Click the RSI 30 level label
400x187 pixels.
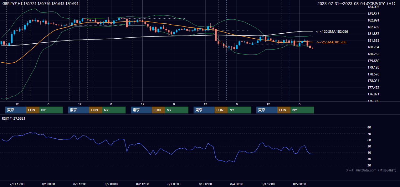pyautogui.click(x=369, y=159)
